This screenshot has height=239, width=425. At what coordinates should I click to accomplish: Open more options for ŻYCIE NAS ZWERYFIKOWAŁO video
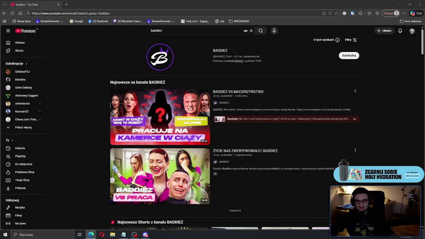pyautogui.click(x=355, y=150)
